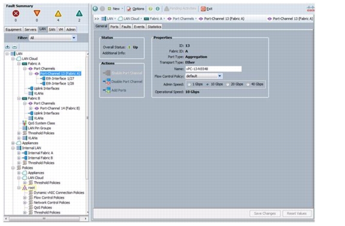The width and height of the screenshot is (345, 226).
Task: Collapse the Fabric B tree node
Action: pyautogui.click(x=19, y=99)
